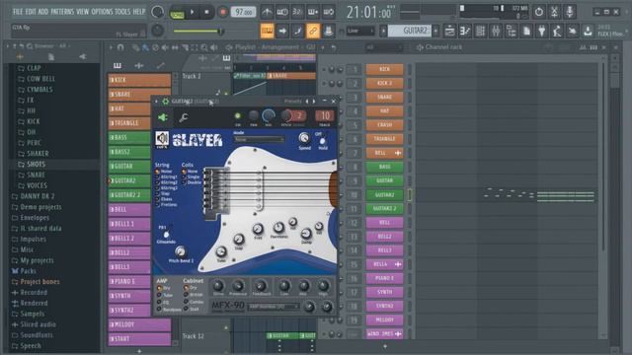Click Slayer plugin options gear icon
The image size is (632, 355).
point(165,101)
